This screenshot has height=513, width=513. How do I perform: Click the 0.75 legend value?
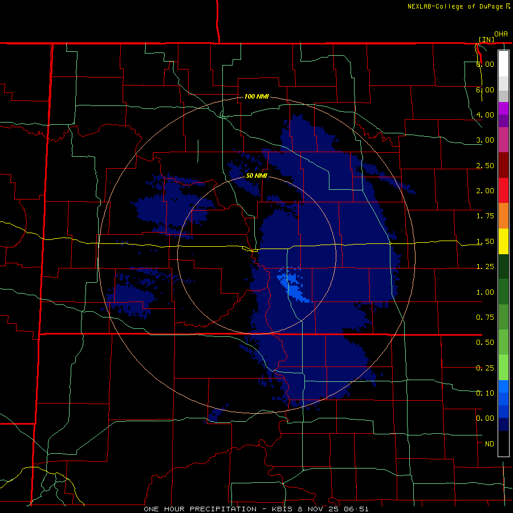485,317
